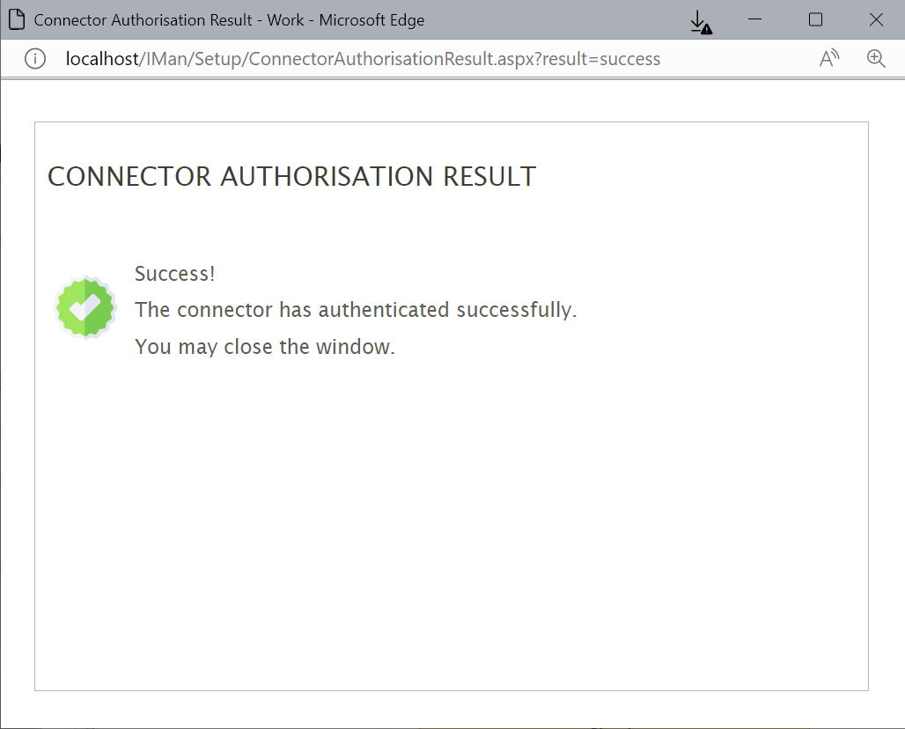905x729 pixels.
Task: Click the 'localhost' host in the URL
Action: (102, 59)
